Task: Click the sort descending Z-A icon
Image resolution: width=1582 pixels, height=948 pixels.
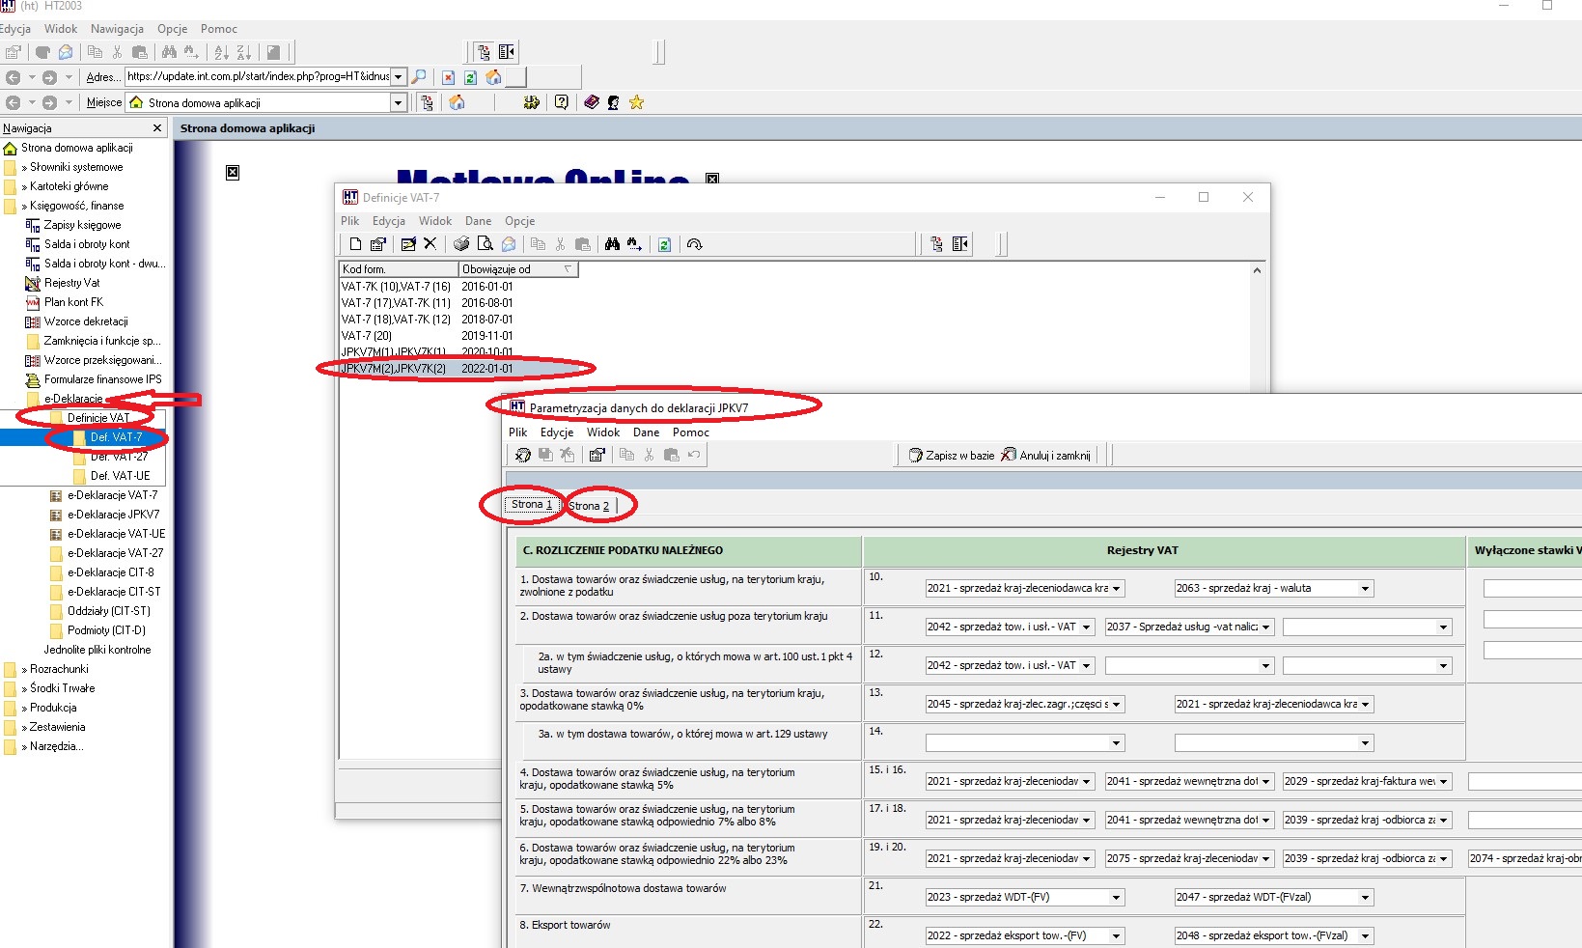Action: 243,52
